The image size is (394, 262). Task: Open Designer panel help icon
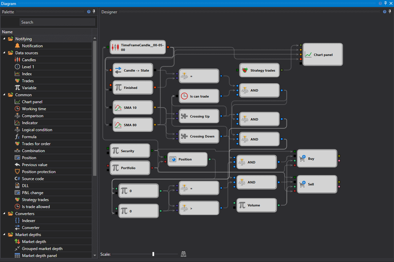(x=385, y=12)
